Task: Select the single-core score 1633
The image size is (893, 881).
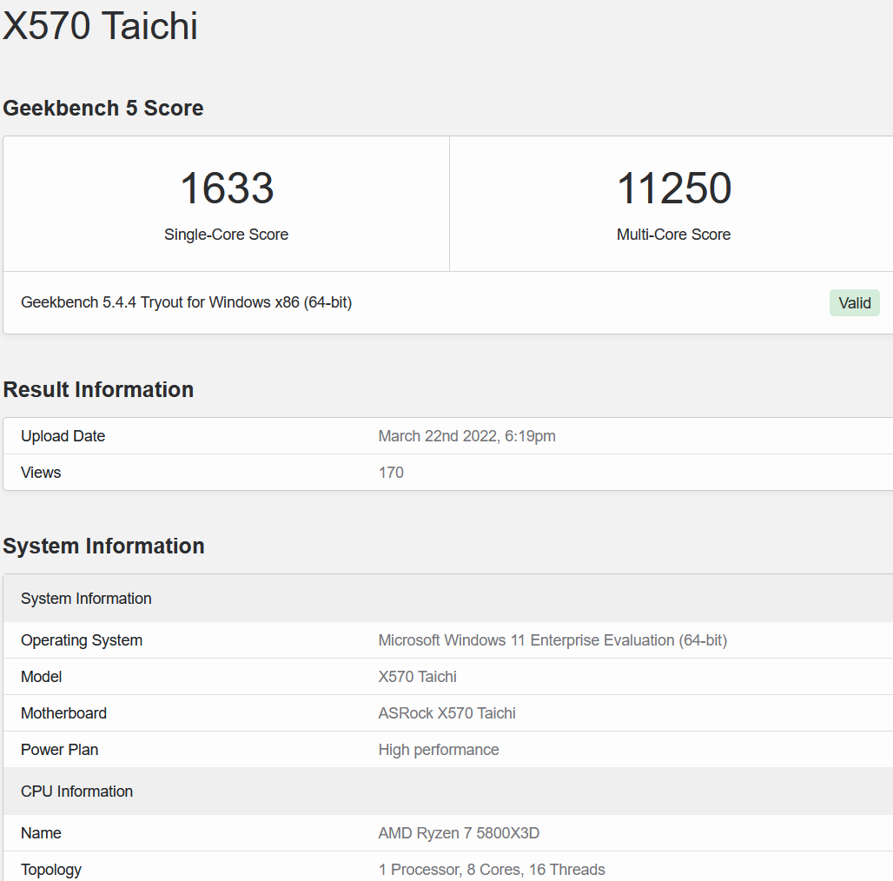Action: (227, 188)
